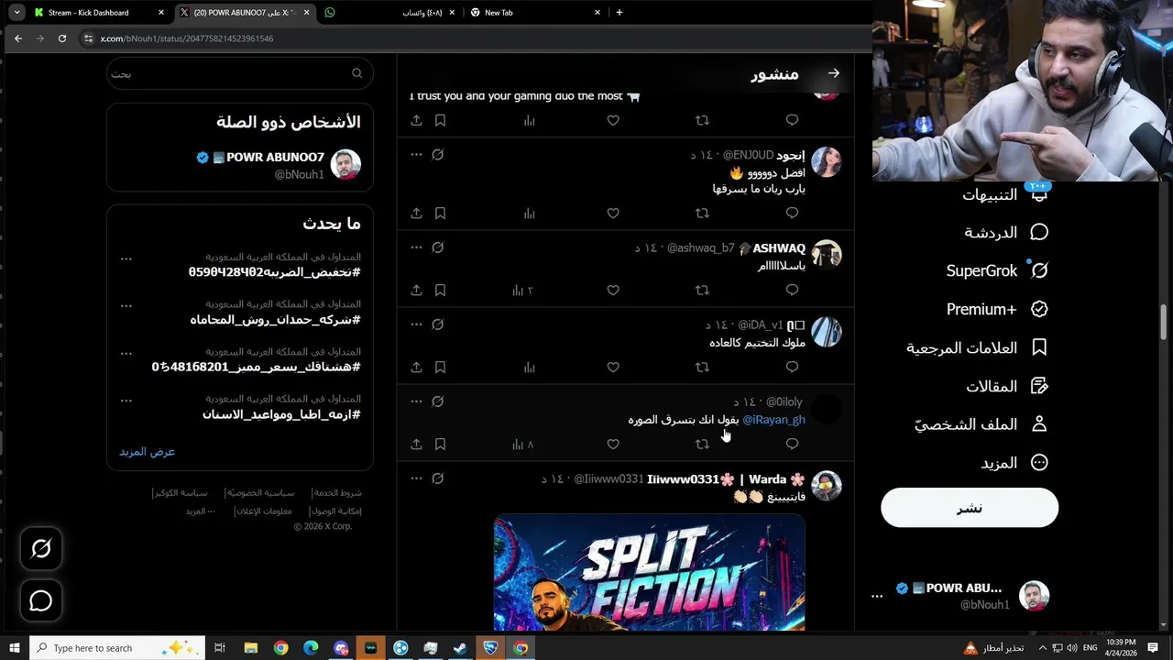Repost the 0ilolly reply
This screenshot has height=660, width=1173.
[702, 445]
